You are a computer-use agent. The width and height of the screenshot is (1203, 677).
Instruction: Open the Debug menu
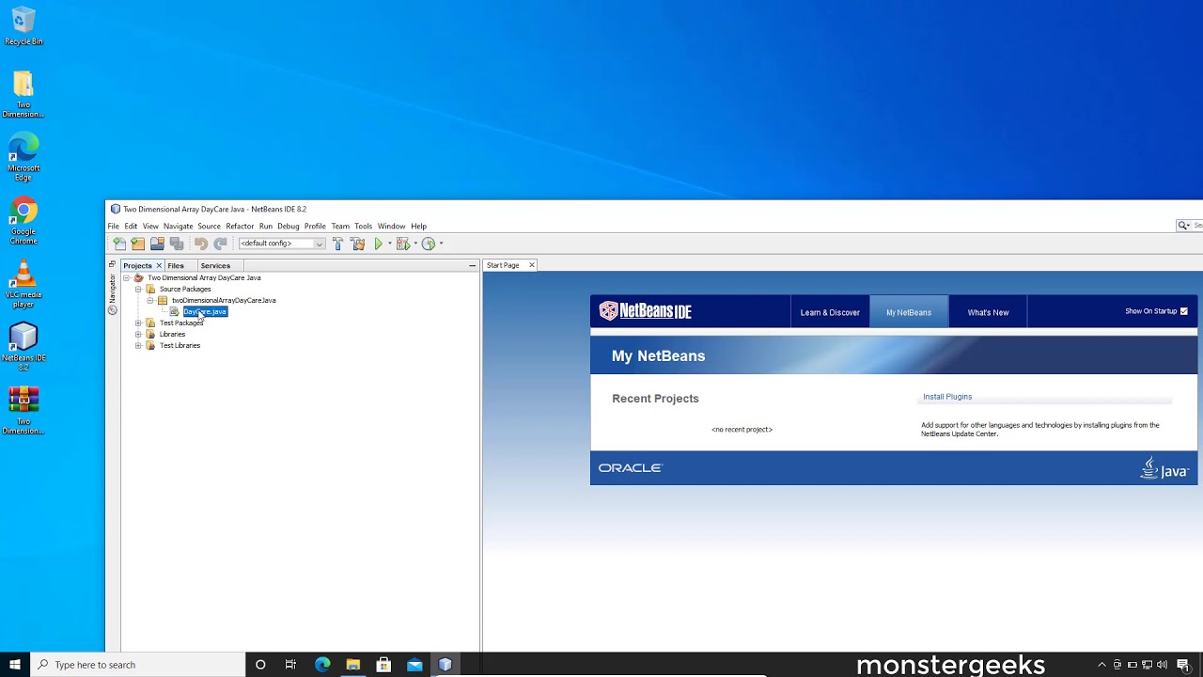click(289, 227)
